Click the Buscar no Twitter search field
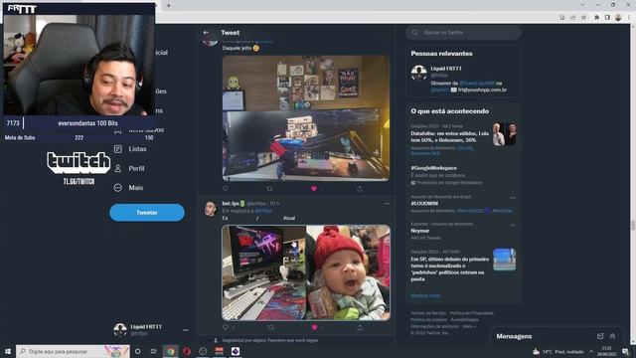This screenshot has height=358, width=636. point(464,33)
